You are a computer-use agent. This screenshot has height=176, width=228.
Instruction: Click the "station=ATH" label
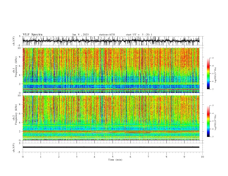107,35
